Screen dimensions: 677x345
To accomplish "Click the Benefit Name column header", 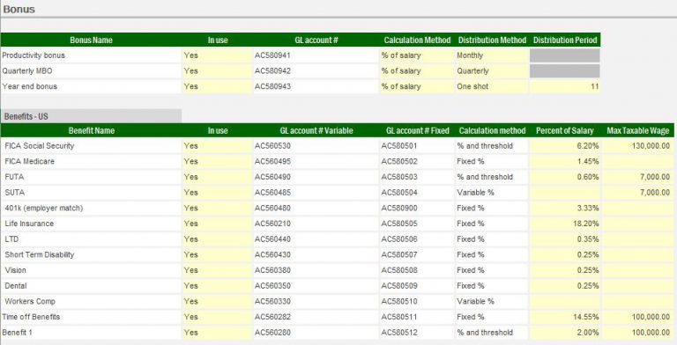I will [91, 130].
